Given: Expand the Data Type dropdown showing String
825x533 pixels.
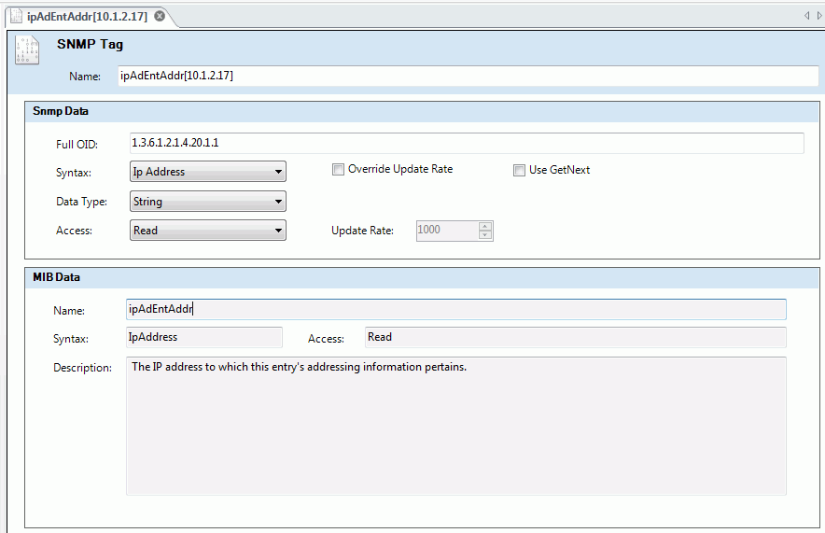Looking at the screenshot, I should click(x=208, y=202).
